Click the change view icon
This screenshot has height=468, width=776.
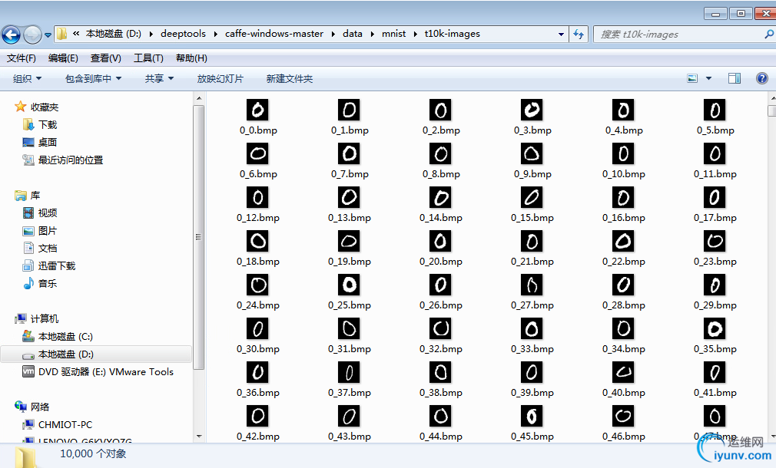tap(692, 78)
